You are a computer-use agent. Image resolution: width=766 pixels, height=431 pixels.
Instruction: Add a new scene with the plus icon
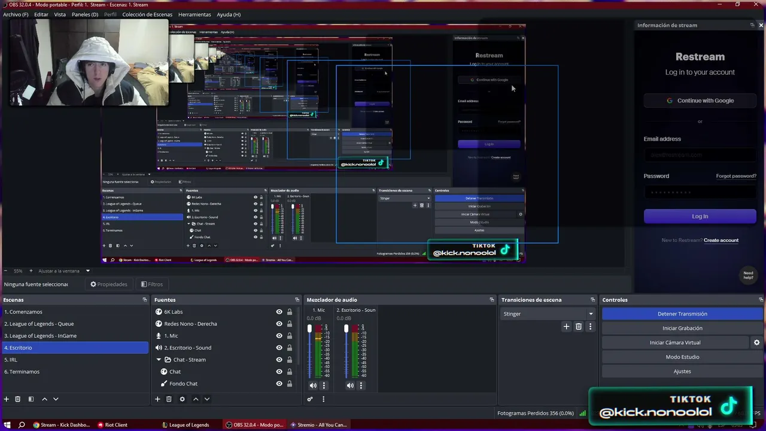7,399
